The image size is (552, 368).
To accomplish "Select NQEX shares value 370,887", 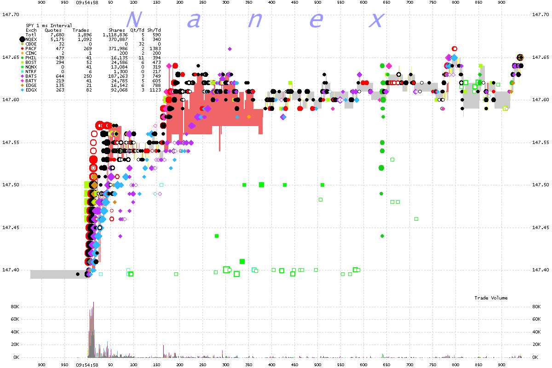I will tap(118, 40).
